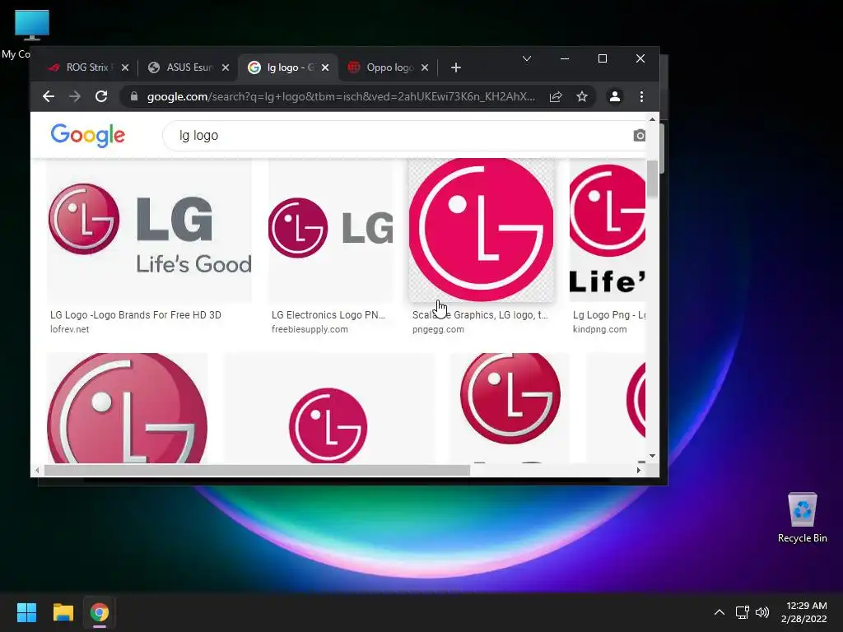The image size is (843, 632).
Task: Click the horizontal scrollbar thumb
Action: click(x=257, y=470)
